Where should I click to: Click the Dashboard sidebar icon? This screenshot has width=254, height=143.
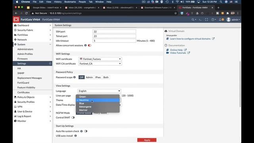click(15, 25)
